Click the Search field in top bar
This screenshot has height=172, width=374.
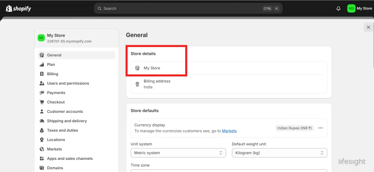click(188, 8)
